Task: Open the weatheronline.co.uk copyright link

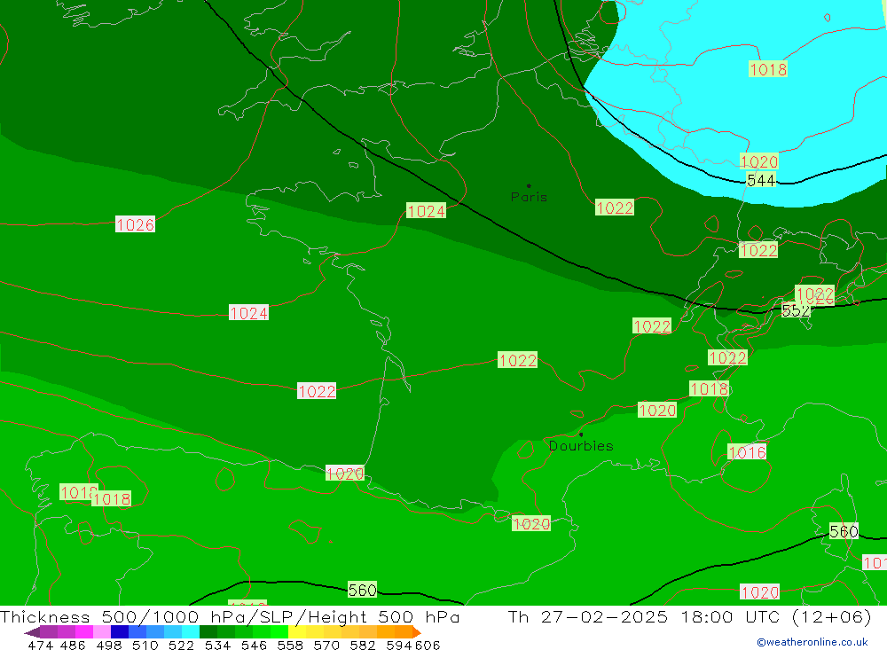Action: click(x=812, y=642)
